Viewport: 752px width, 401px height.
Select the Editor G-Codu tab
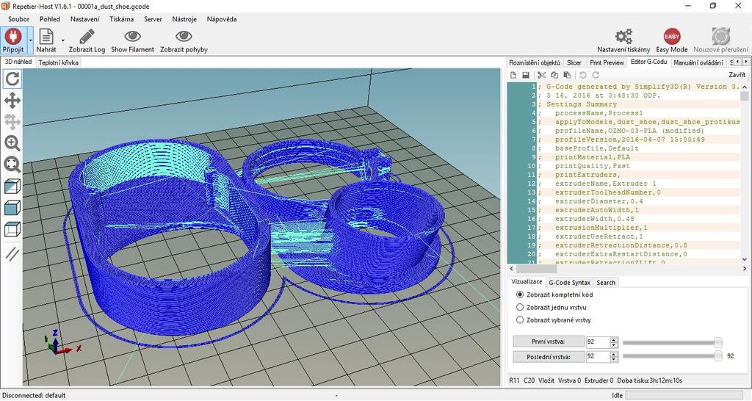tap(649, 62)
